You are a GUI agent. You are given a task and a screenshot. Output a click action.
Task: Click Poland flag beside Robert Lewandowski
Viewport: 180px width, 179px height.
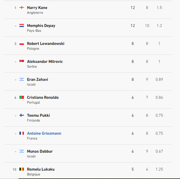(x=22, y=43)
